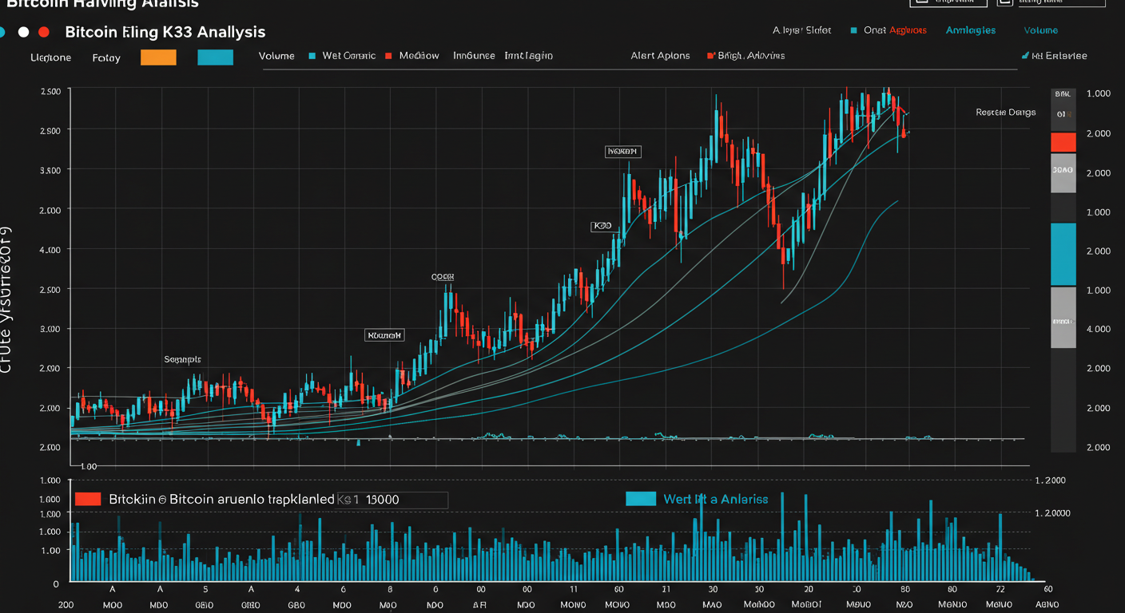Image resolution: width=1125 pixels, height=613 pixels.
Task: Switch to the 'Amlagies' tab at top right
Action: pos(971,30)
